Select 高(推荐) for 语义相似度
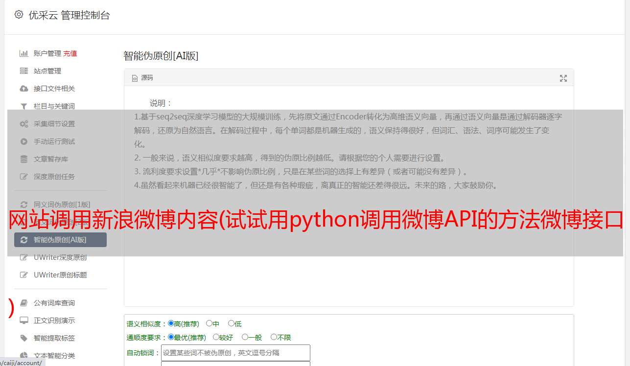Screen dimensions: 630x366 [x=171, y=323]
